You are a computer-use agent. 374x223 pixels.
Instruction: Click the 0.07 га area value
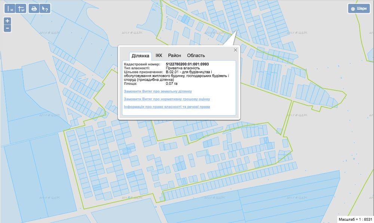pos(172,83)
